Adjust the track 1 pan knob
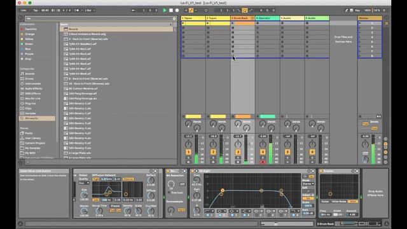The width and height of the screenshot is (407, 229). pos(188,144)
